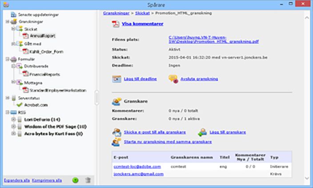Expand the Lori DeFurio feed
The width and height of the screenshot is (313, 188).
(13, 119)
